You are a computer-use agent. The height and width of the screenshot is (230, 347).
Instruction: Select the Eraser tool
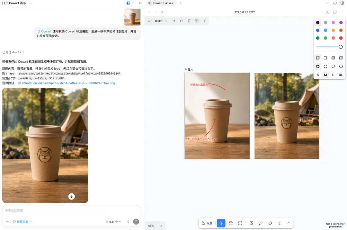click(x=271, y=223)
